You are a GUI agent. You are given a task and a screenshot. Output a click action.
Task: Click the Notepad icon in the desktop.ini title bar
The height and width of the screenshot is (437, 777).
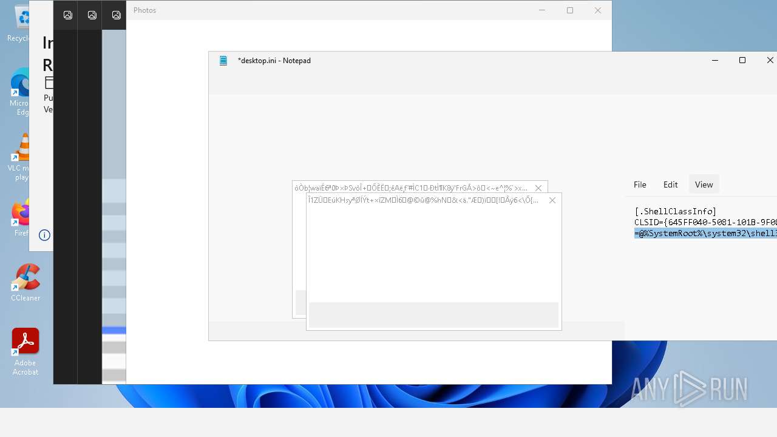tap(223, 60)
